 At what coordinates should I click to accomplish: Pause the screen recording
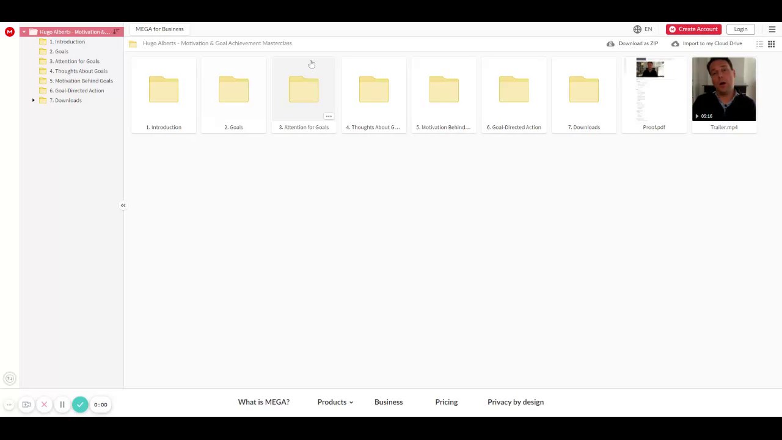(x=62, y=405)
